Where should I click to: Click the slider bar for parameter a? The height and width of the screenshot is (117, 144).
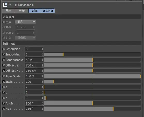click(92, 87)
